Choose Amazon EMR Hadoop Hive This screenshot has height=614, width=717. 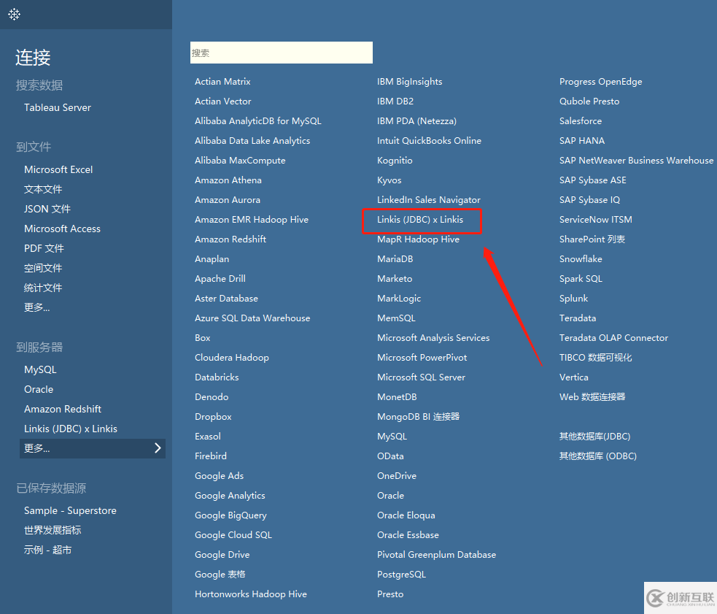tap(252, 220)
